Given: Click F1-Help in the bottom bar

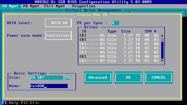Looking at the screenshot, I should pos(10,103).
